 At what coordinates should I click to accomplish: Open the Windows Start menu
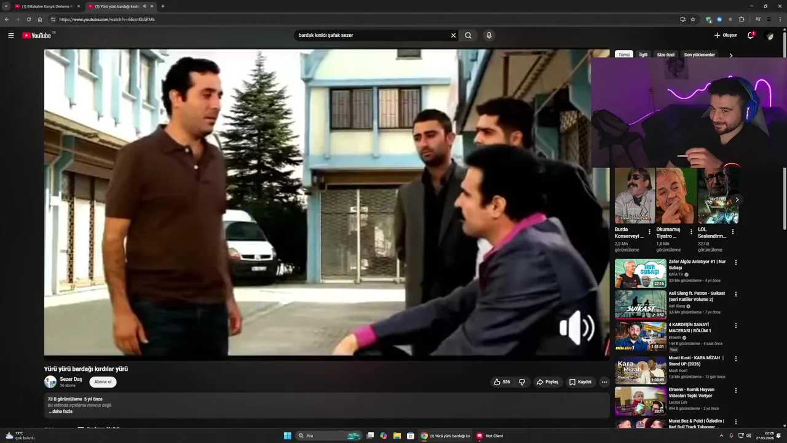[287, 436]
